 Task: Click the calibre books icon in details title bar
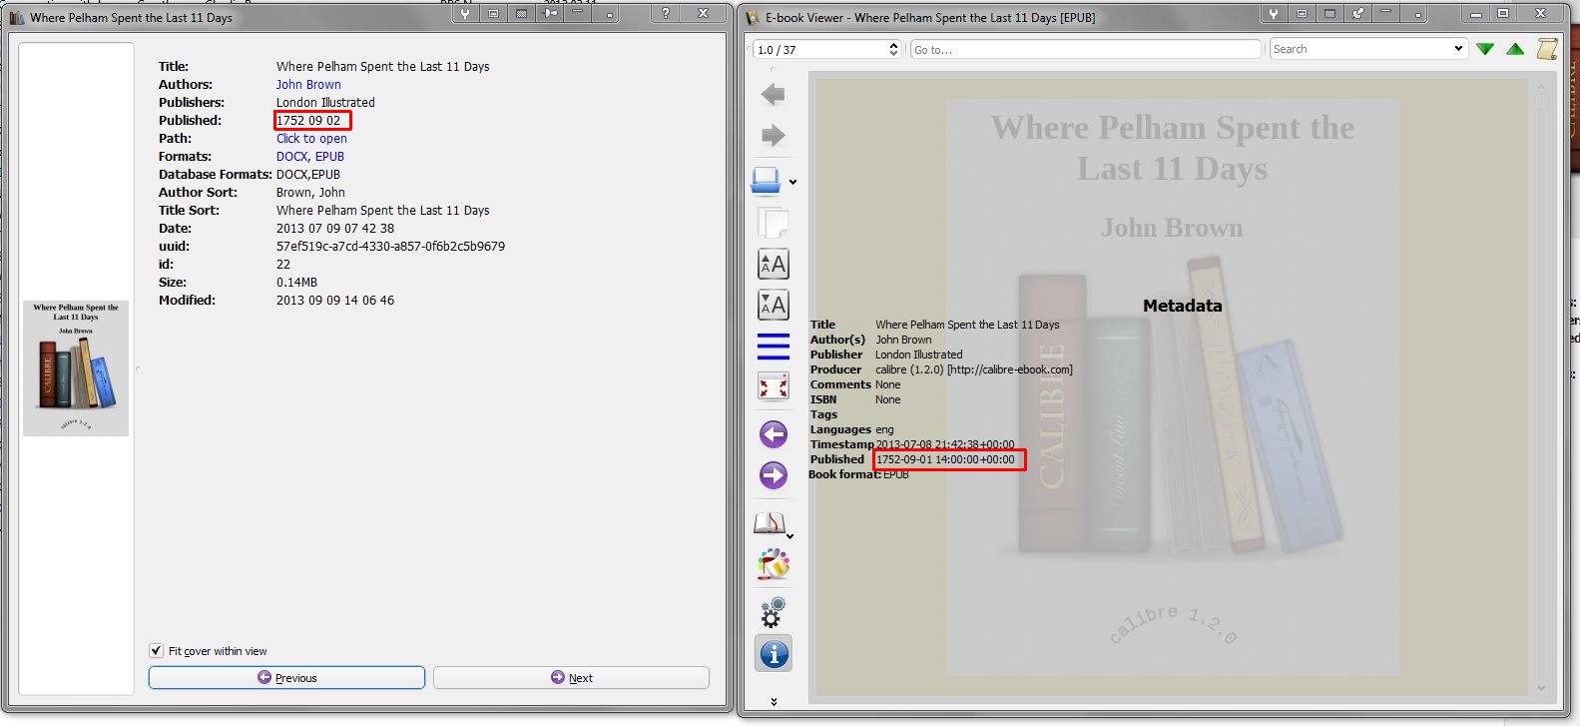[x=16, y=17]
